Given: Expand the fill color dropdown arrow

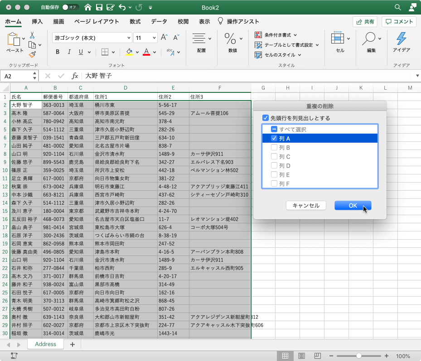Looking at the screenshot, I should [x=137, y=52].
